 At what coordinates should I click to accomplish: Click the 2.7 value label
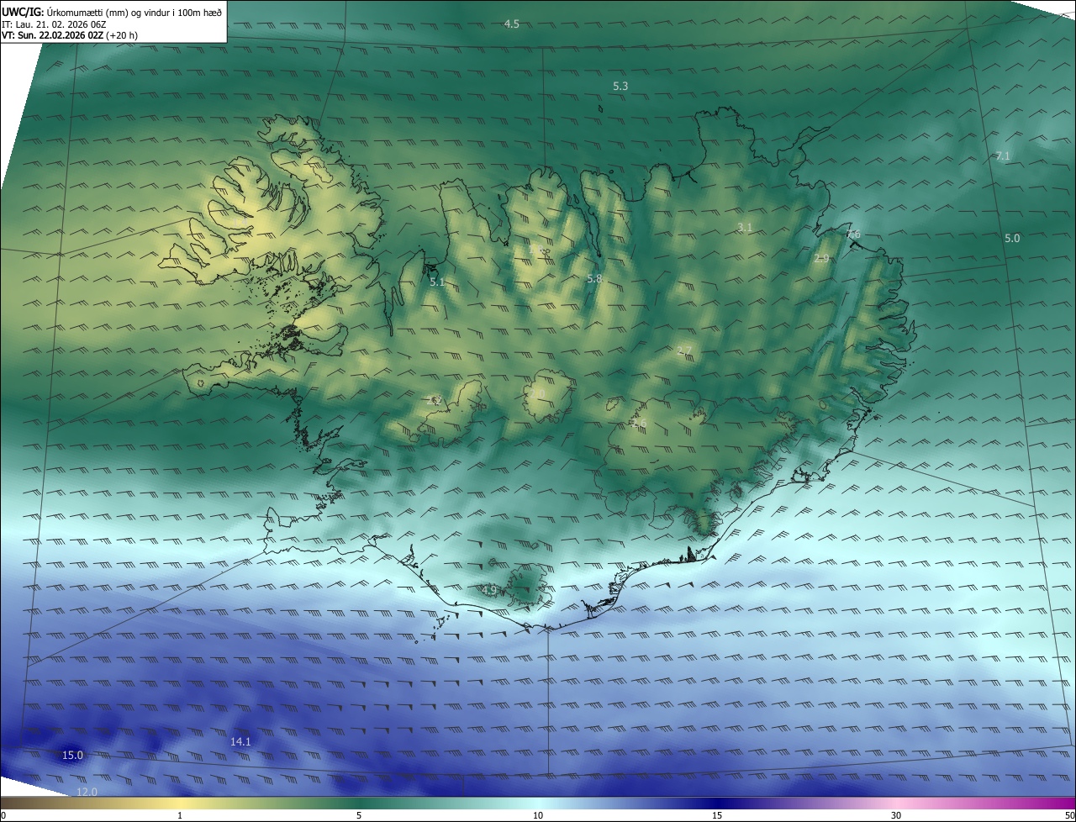tap(684, 351)
